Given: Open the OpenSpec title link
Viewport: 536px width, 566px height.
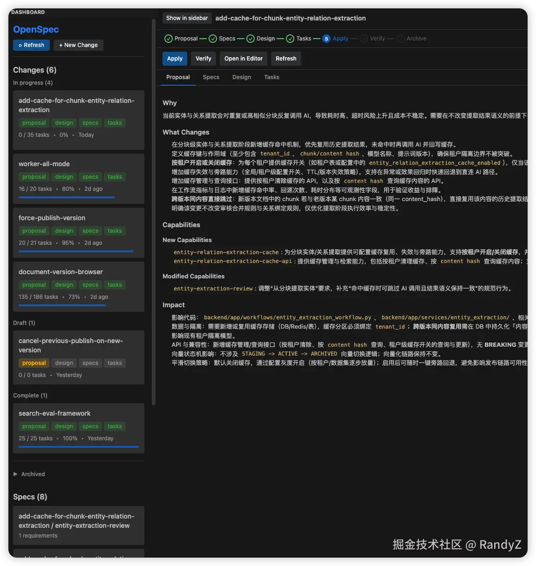Looking at the screenshot, I should 36,29.
